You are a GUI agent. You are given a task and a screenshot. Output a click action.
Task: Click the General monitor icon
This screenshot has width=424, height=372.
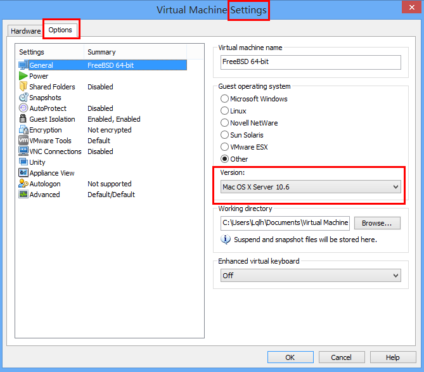(x=23, y=65)
